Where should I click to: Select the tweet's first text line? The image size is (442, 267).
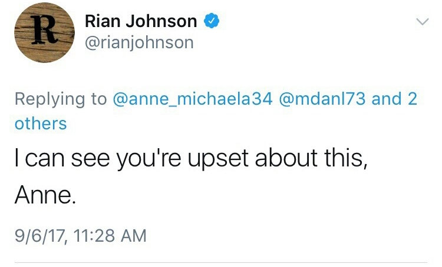191,159
